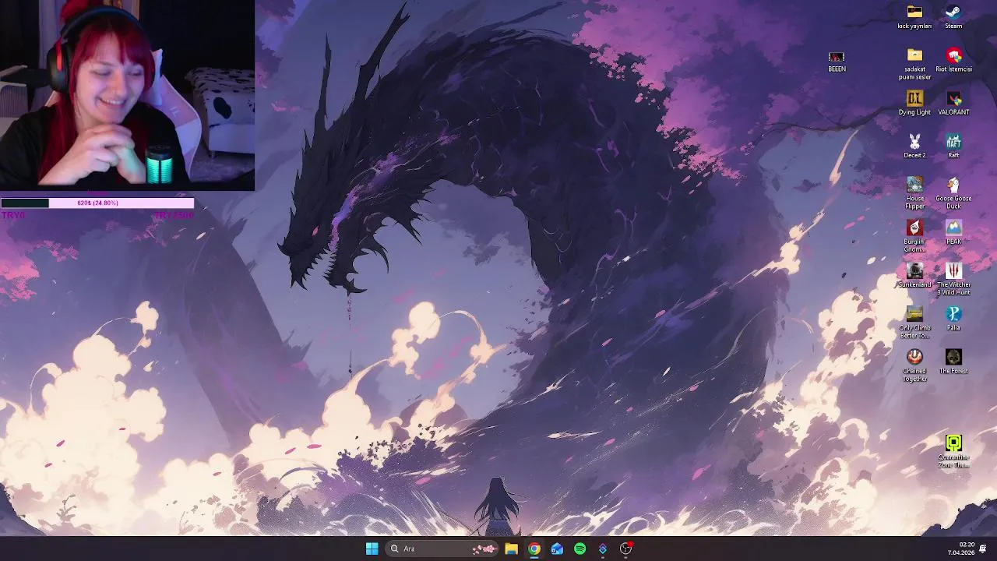The image size is (997, 561).
Task: Click the webcam overlay feed
Action: 127,95
